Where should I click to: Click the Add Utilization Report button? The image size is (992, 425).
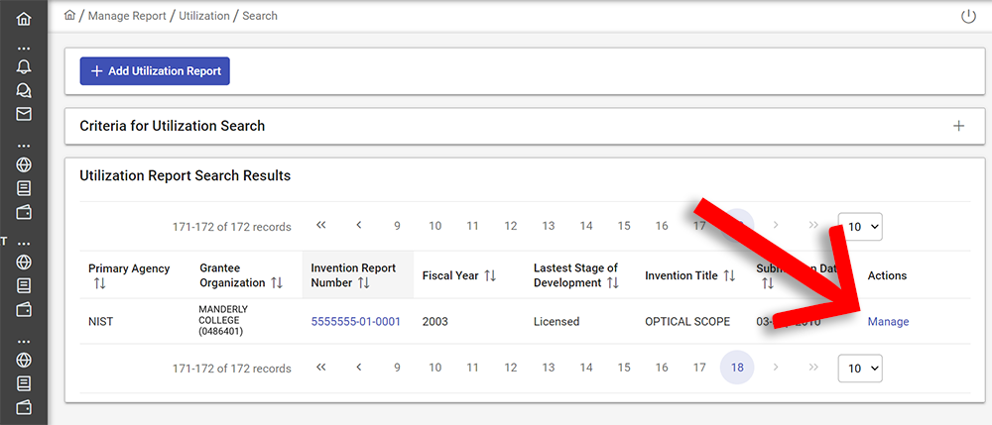point(155,71)
